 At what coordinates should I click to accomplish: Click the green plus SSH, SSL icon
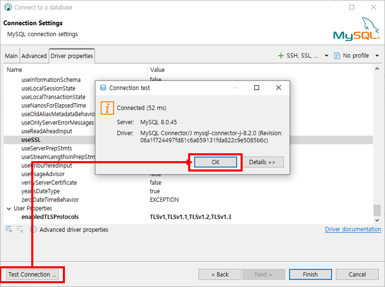pos(281,56)
